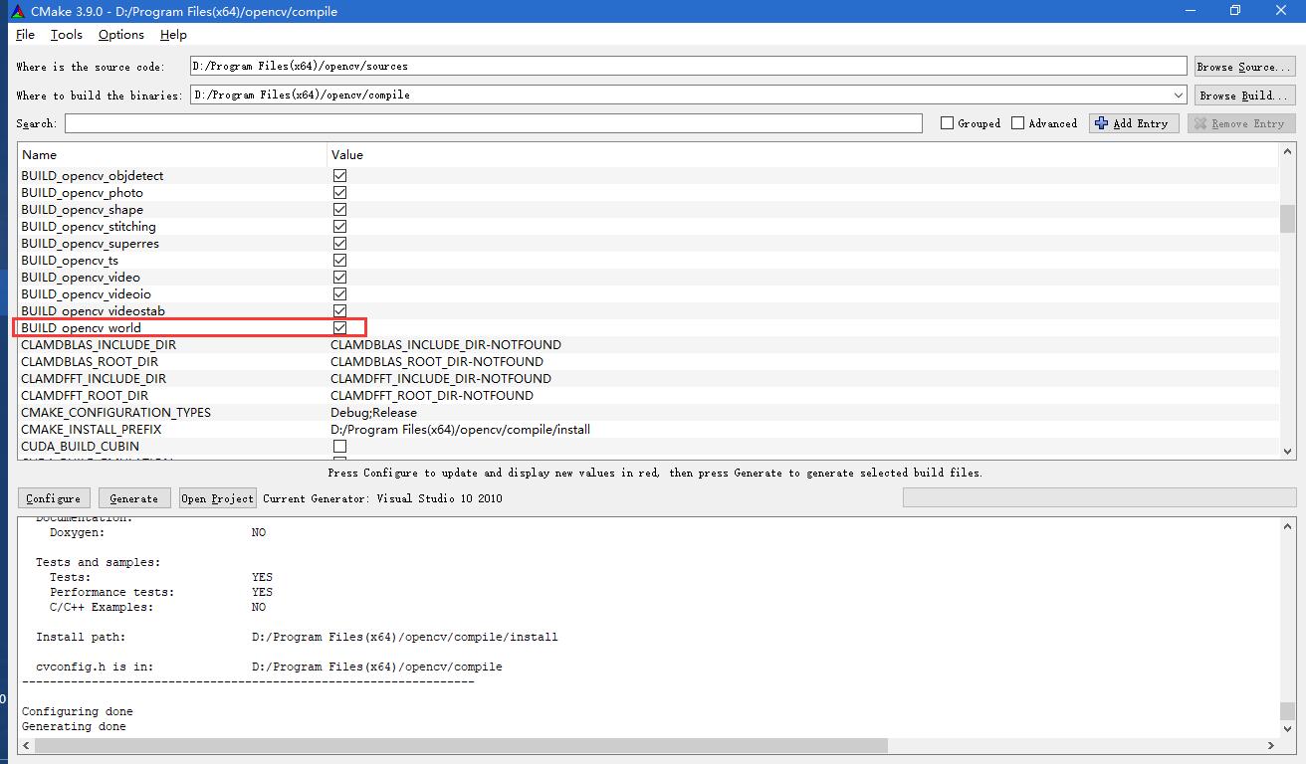Uncheck BUILD_opencv_superres checkbox
This screenshot has width=1306, height=764.
click(339, 244)
